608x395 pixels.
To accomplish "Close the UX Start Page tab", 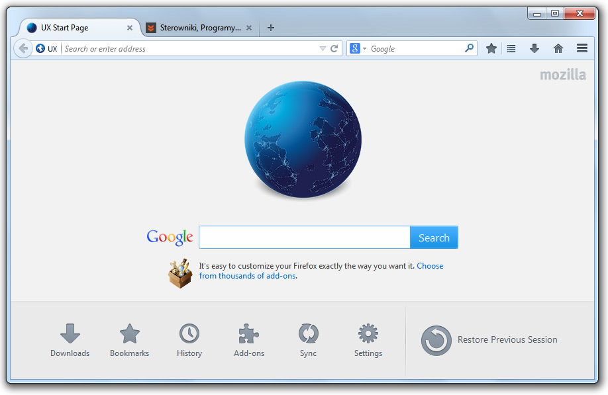I will click(130, 28).
